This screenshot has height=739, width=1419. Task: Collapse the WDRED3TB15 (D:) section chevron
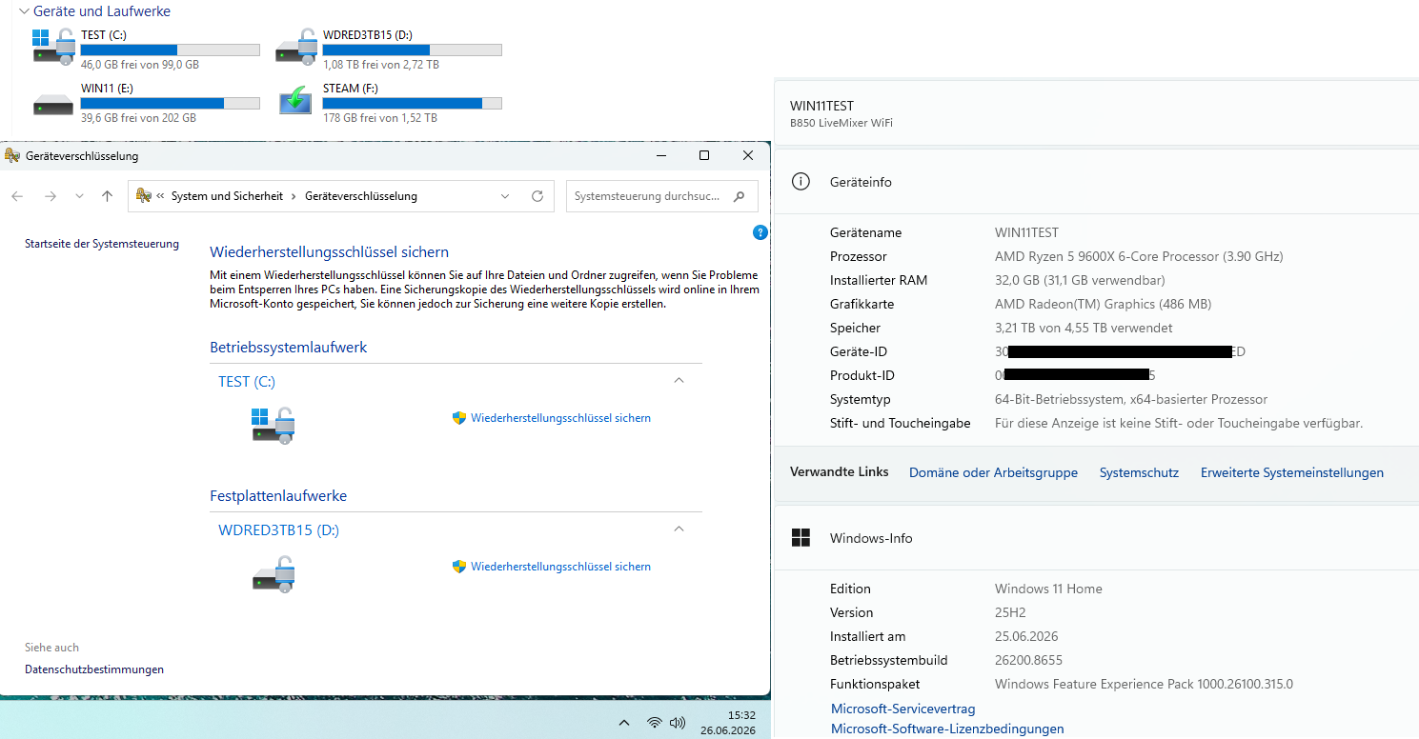point(679,529)
